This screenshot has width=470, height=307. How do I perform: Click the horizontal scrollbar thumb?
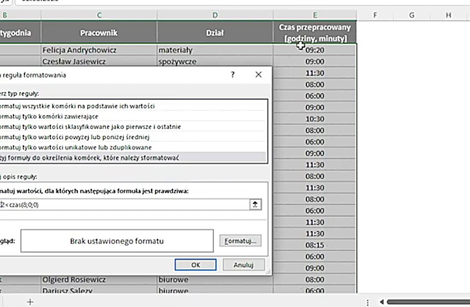[x=427, y=302]
